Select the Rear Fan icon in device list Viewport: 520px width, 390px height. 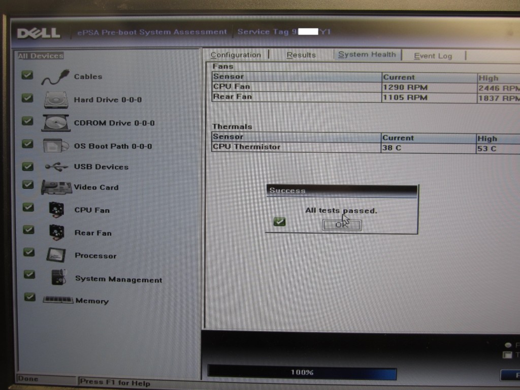click(56, 233)
